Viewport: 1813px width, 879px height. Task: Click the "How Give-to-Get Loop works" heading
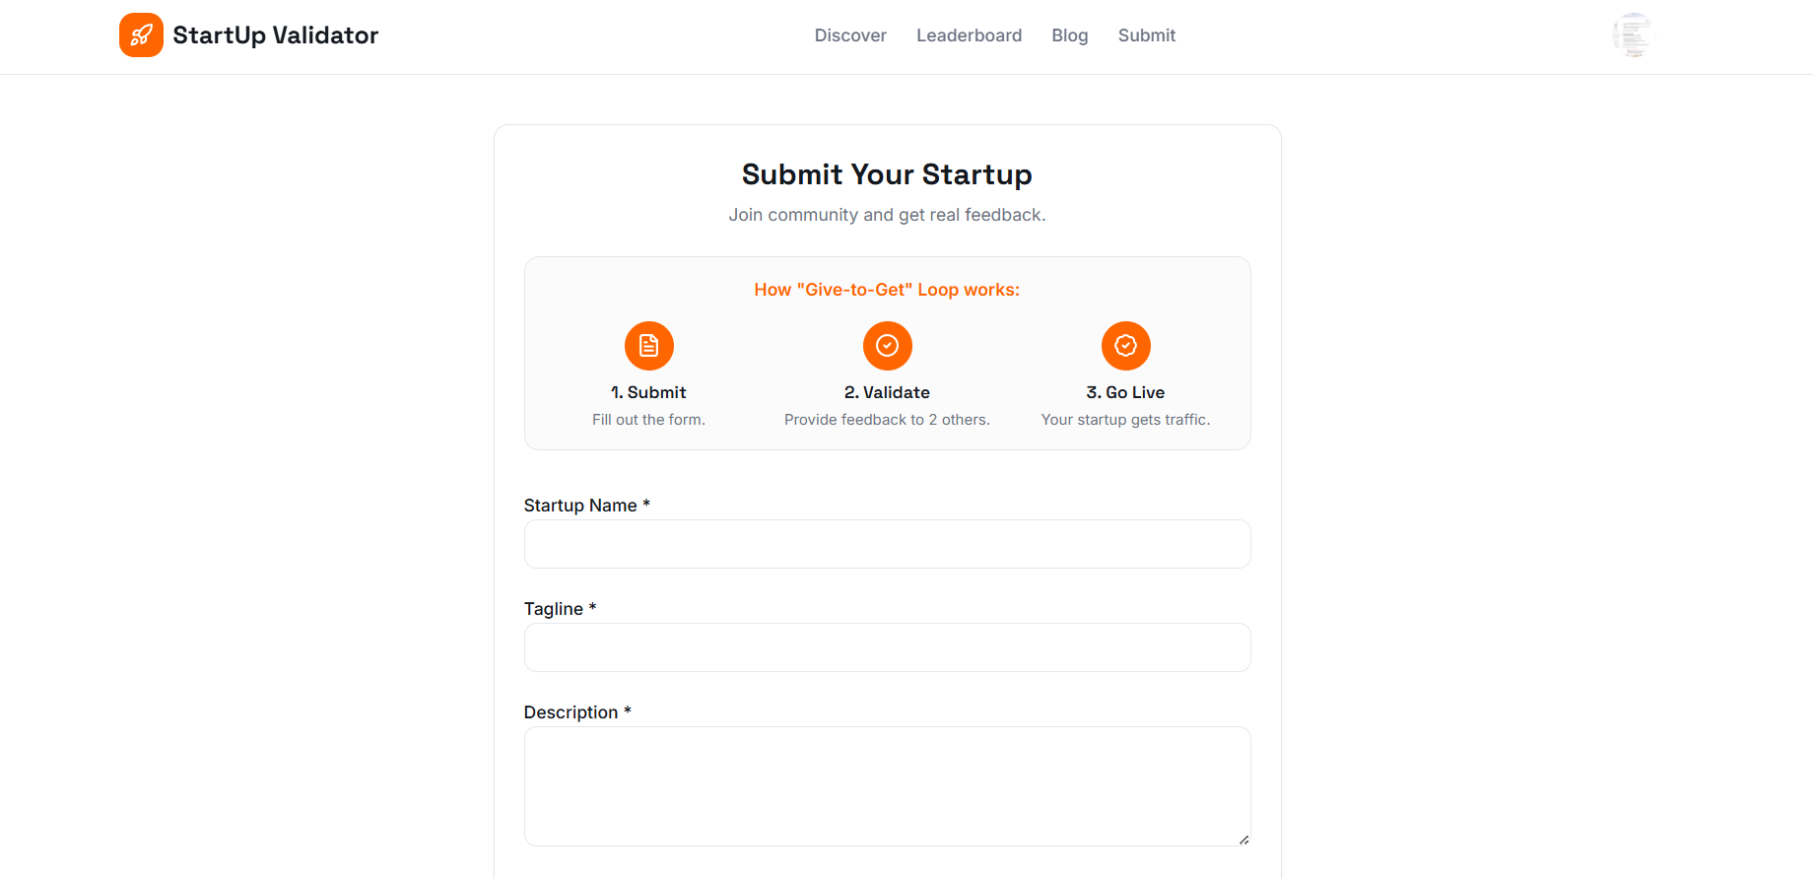pyautogui.click(x=886, y=289)
